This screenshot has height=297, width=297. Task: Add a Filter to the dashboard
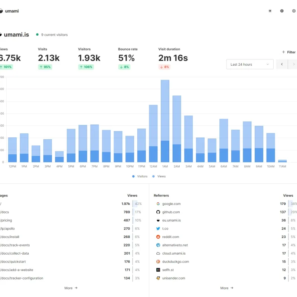tap(289, 52)
